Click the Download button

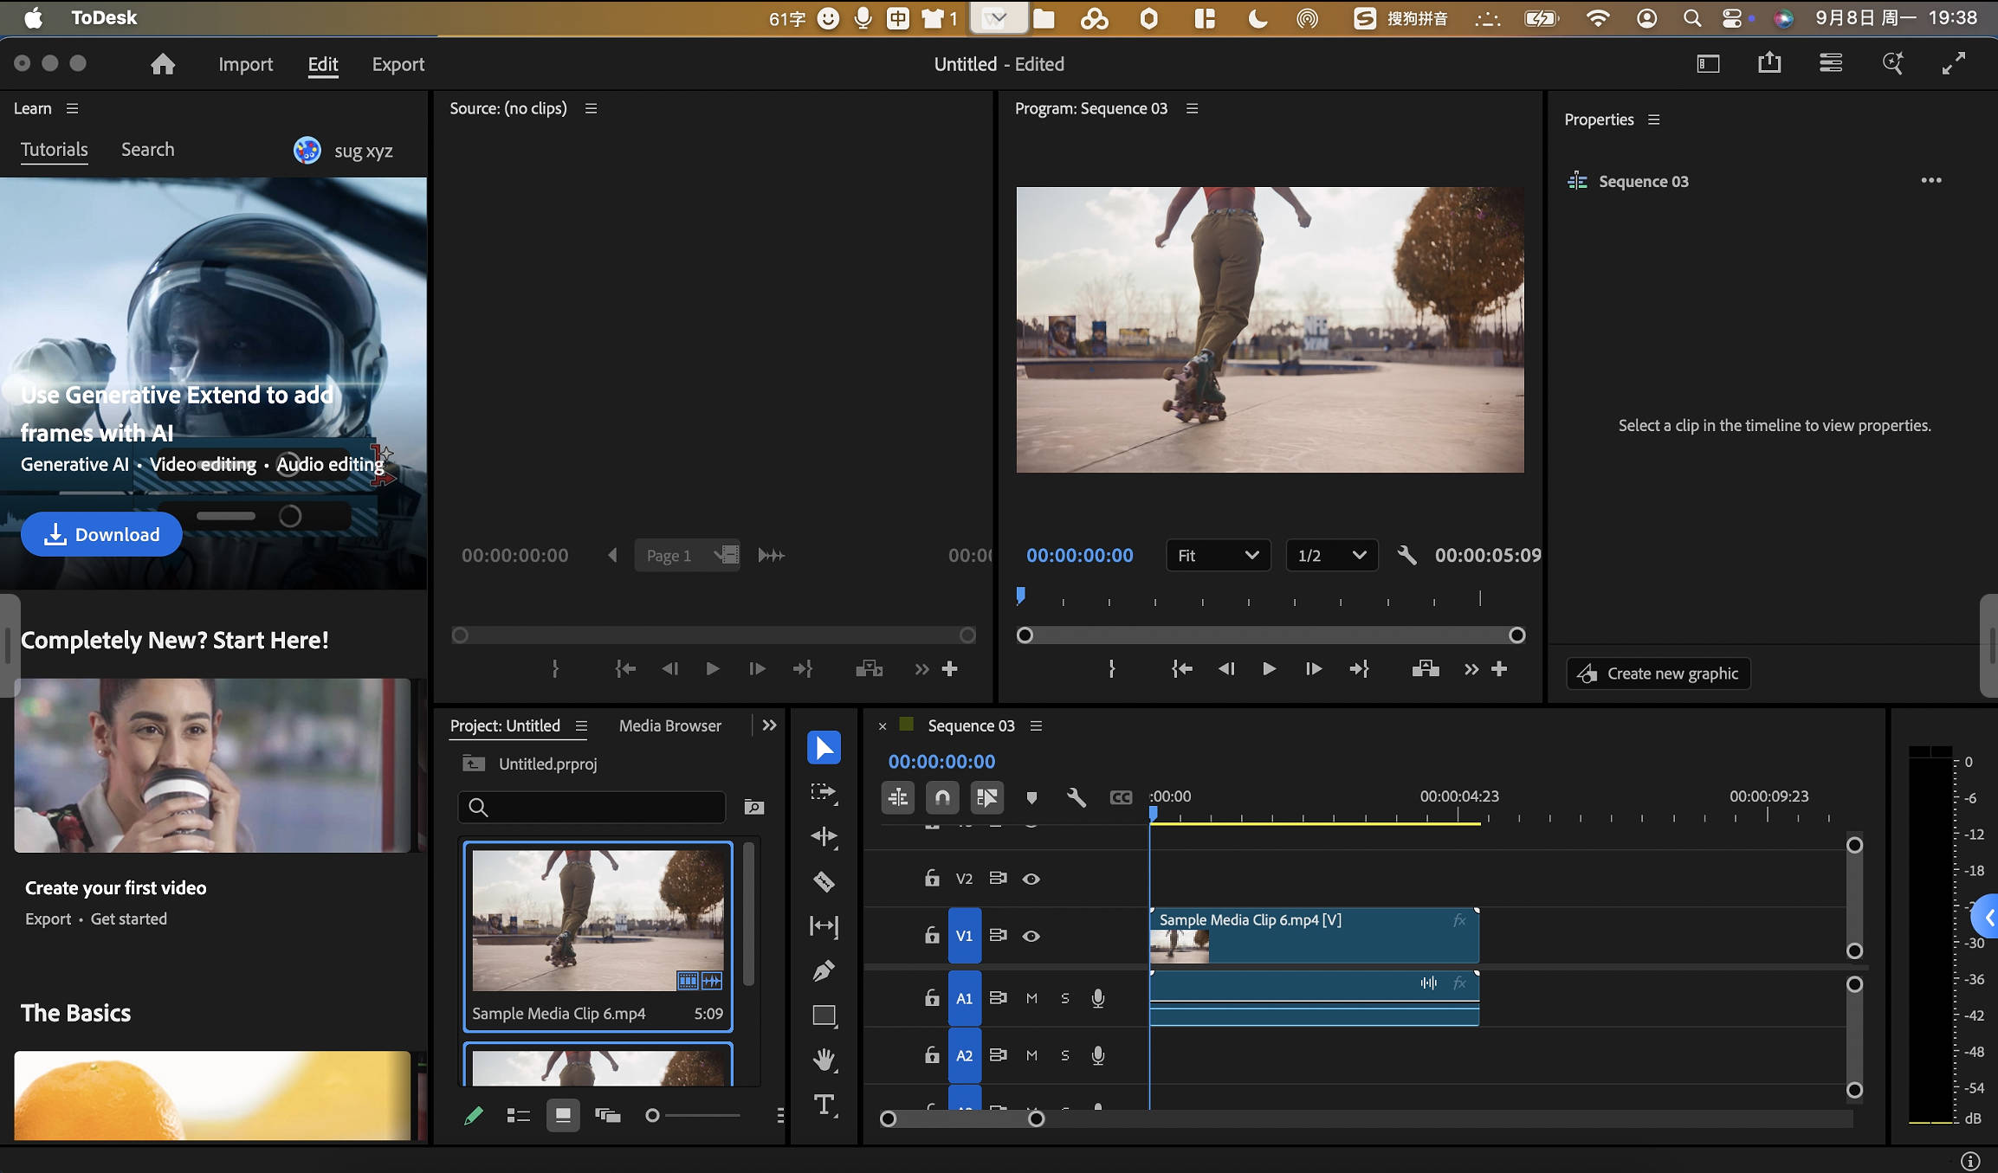(x=101, y=534)
